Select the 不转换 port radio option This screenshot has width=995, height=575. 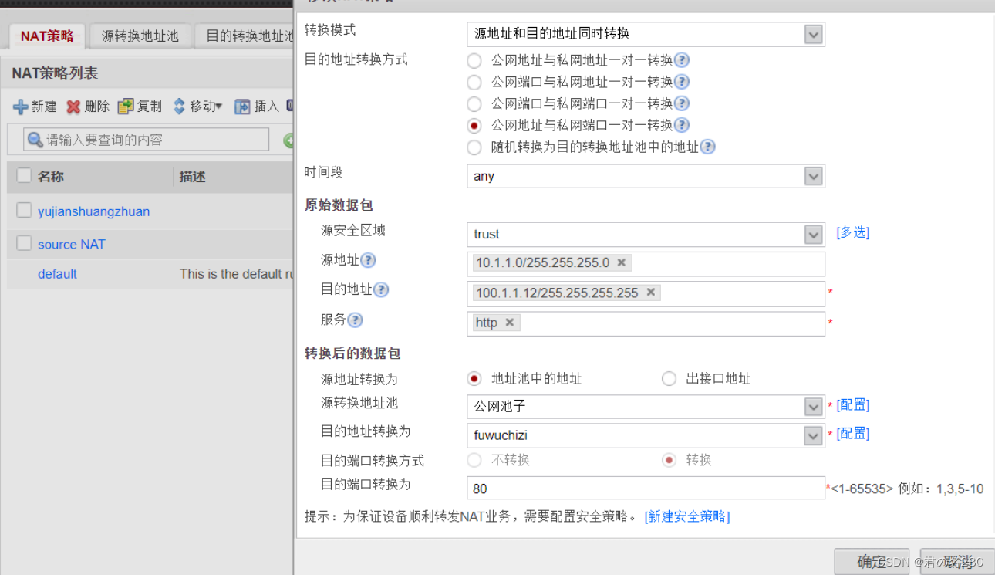[x=474, y=460]
